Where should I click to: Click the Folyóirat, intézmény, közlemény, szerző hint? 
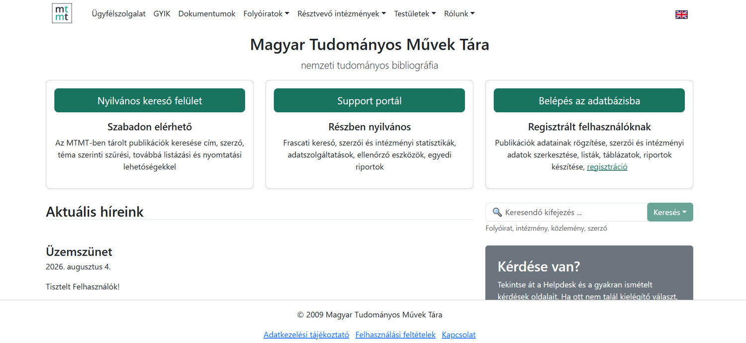(x=546, y=229)
